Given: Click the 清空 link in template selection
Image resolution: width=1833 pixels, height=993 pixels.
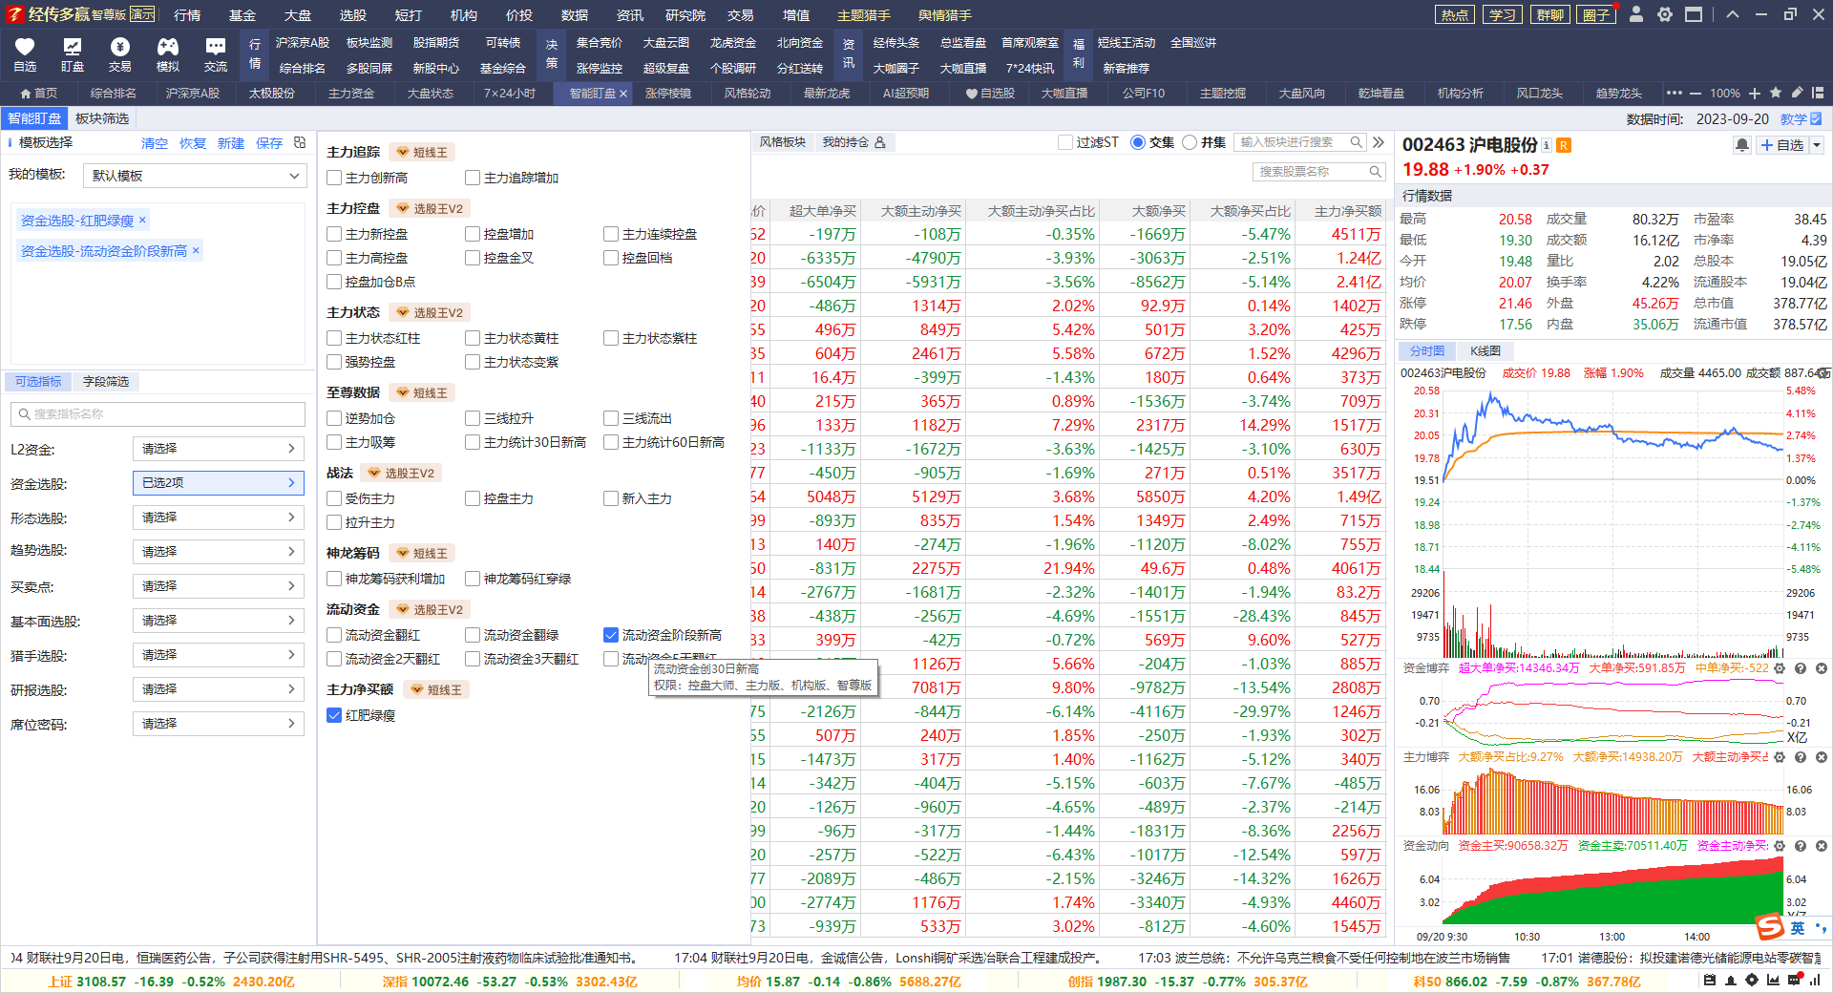Looking at the screenshot, I should tap(155, 143).
